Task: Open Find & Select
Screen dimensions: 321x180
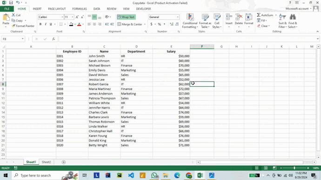Action: click(x=293, y=21)
